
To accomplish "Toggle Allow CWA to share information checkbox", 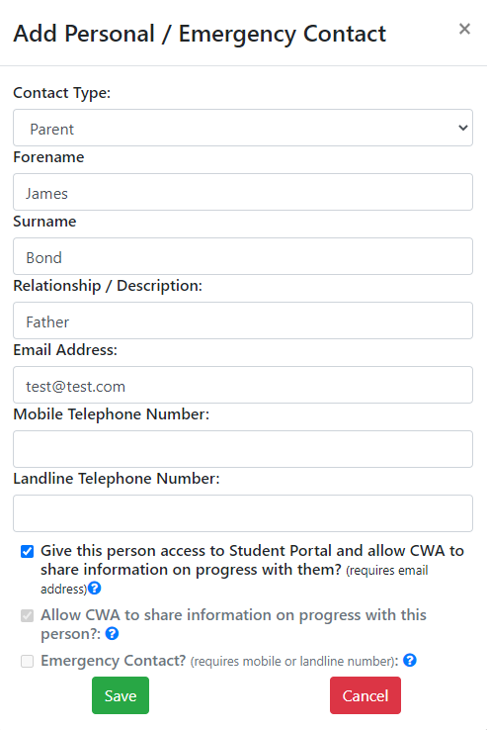I will 27,616.
